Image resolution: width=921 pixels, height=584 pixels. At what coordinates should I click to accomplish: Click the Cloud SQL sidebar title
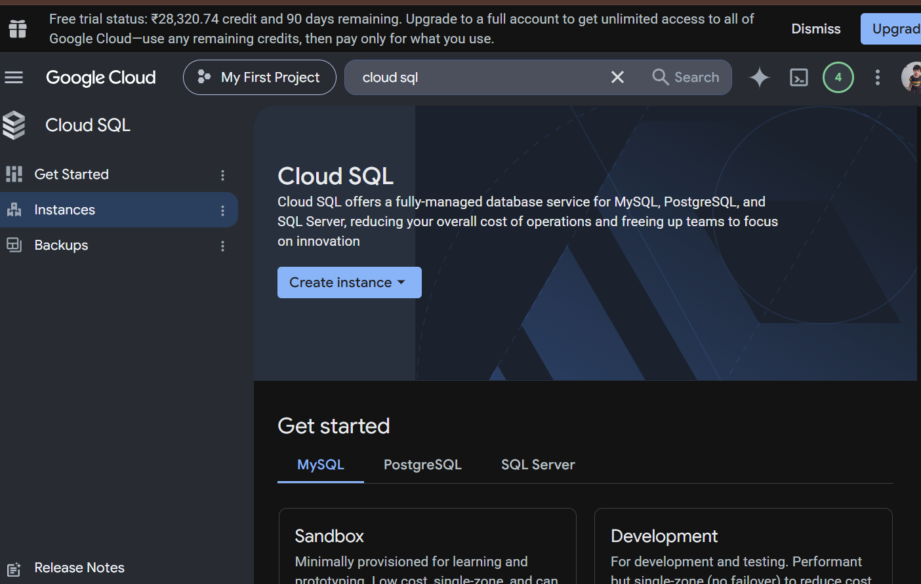coord(88,125)
